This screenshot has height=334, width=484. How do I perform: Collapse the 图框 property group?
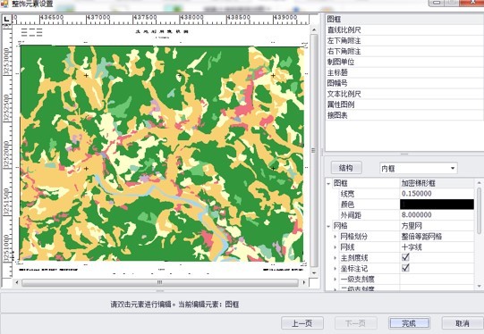coord(328,184)
